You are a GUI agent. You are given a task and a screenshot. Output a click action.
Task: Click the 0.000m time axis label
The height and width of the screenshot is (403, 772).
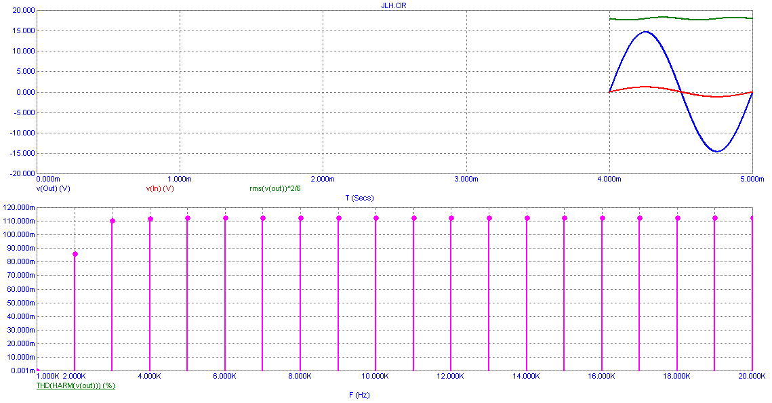pos(48,179)
